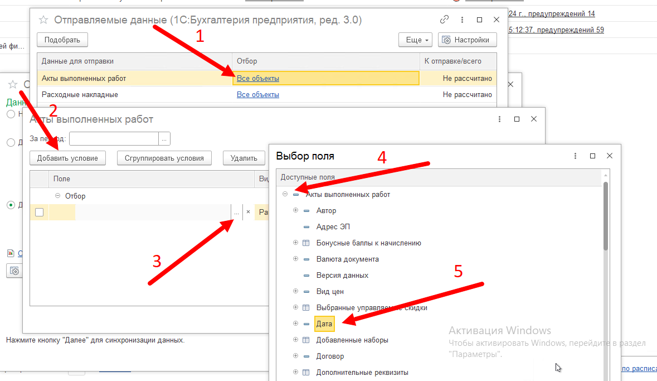Click the Добавить условие button
The width and height of the screenshot is (657, 381).
pyautogui.click(x=67, y=158)
